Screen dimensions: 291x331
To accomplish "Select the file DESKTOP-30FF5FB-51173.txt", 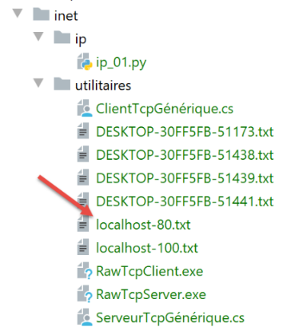I will pyautogui.click(x=185, y=132).
